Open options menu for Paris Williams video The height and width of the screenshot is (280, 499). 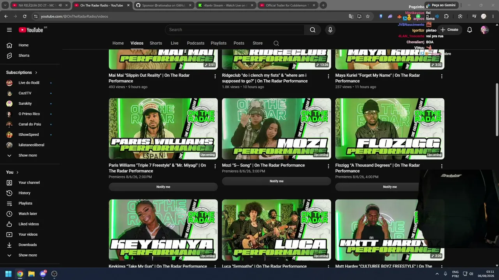coord(215,166)
